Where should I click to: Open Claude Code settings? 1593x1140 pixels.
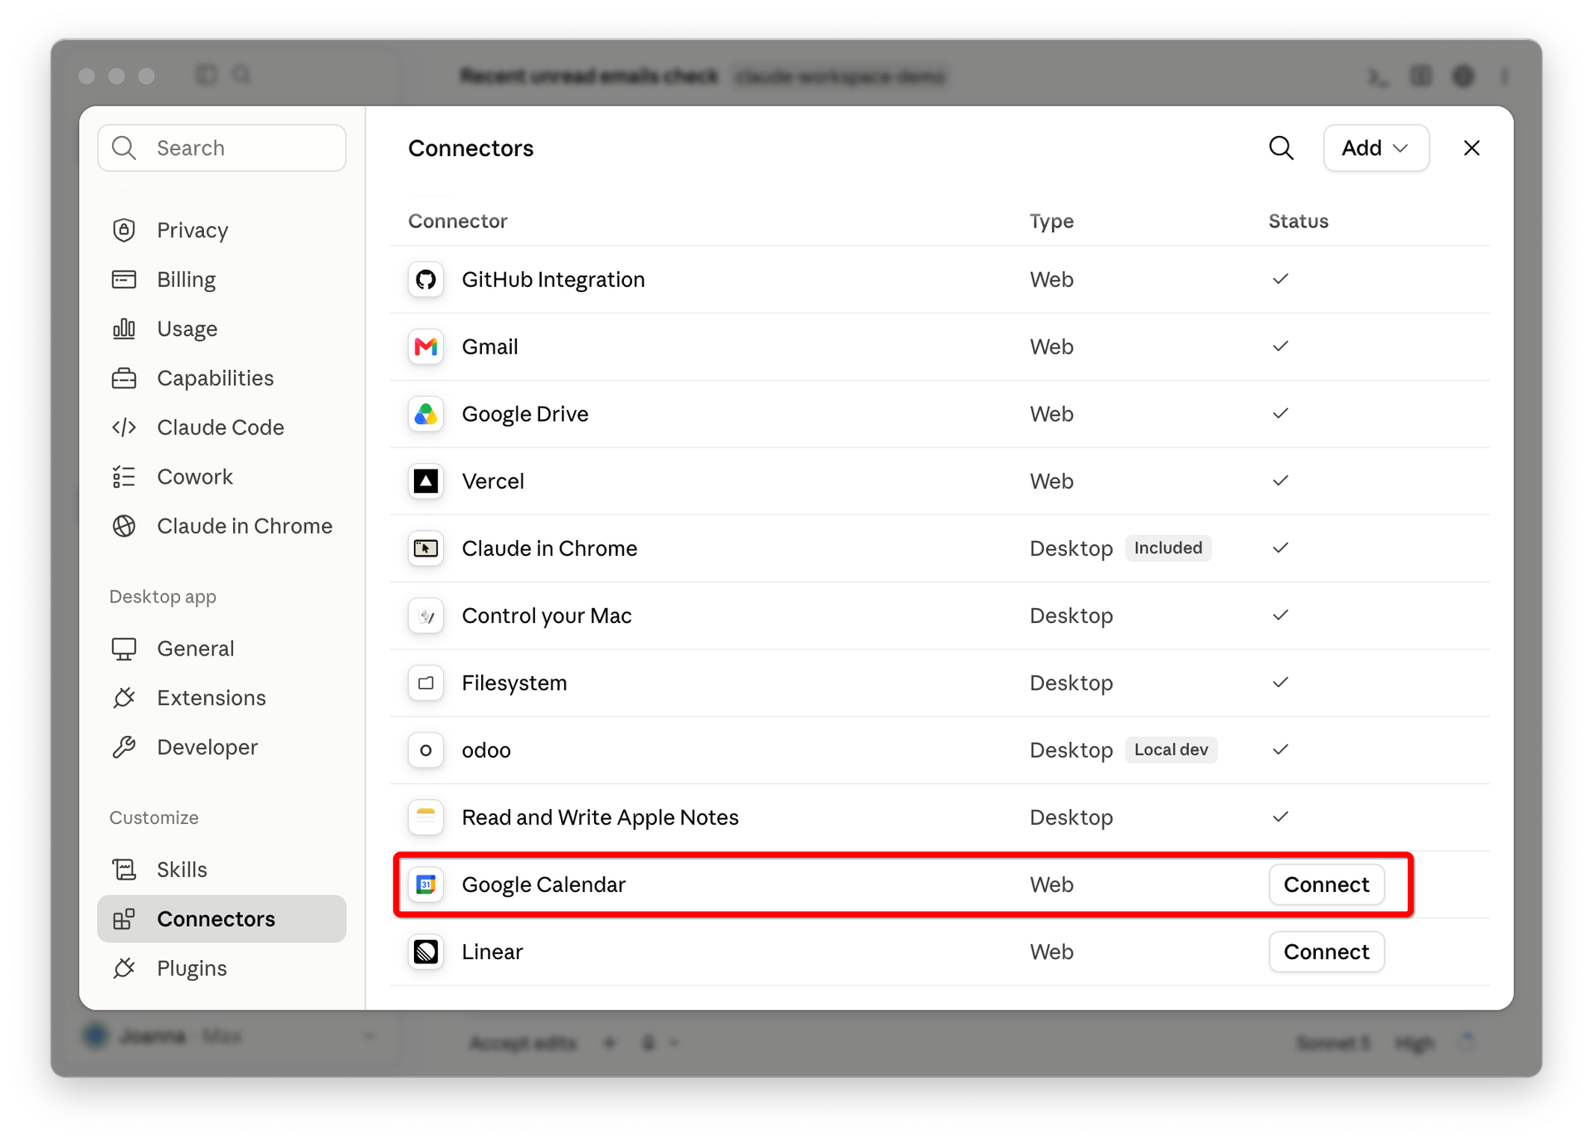pyautogui.click(x=222, y=427)
